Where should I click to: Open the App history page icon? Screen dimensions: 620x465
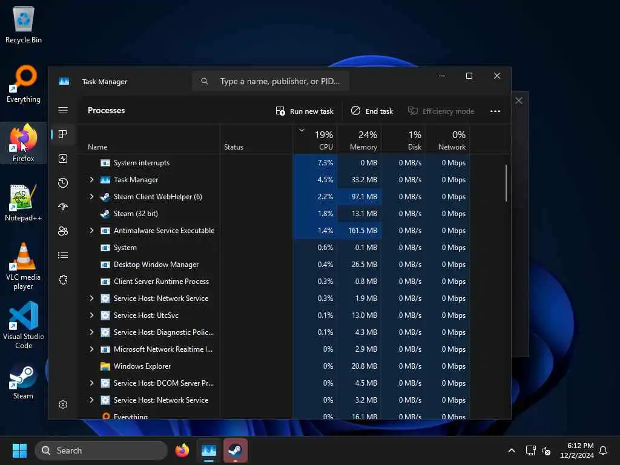63,183
